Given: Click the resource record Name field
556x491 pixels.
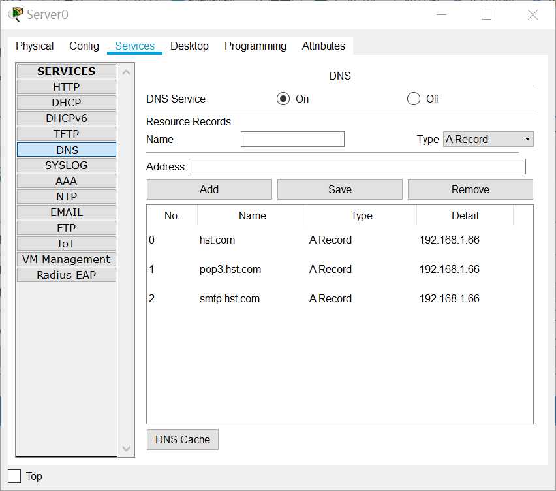Looking at the screenshot, I should 292,139.
